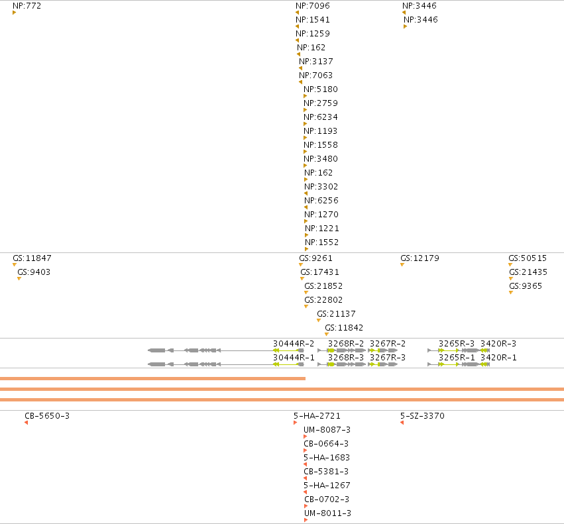This screenshot has width=564, height=524.
Task: Click the red arrow under 5-SZ-3370
Action: pyautogui.click(x=402, y=423)
